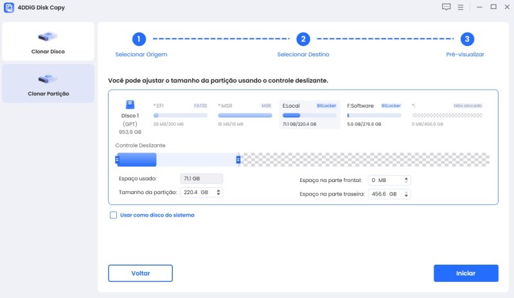
Task: Click step 1 Selecionar Origem circle
Action: click(x=140, y=39)
